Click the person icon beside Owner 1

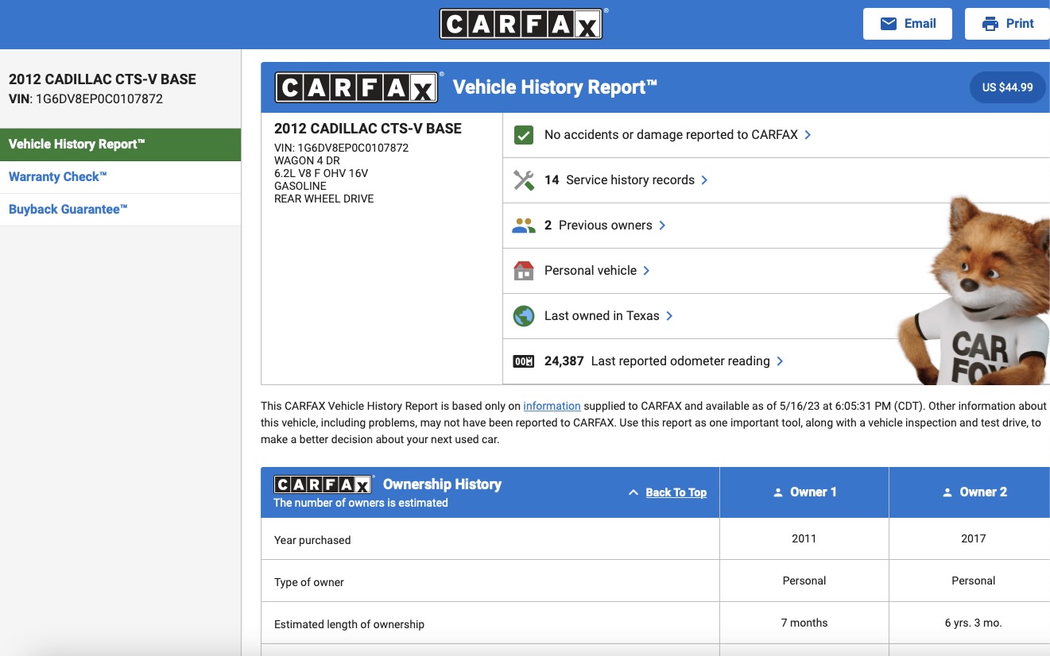tap(778, 492)
